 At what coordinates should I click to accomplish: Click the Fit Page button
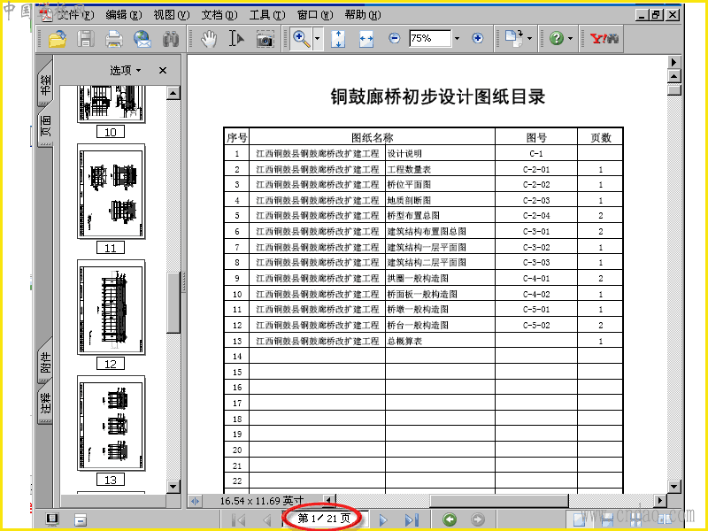338,39
